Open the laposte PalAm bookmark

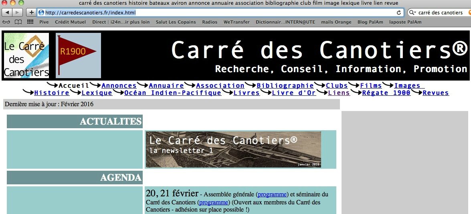click(405, 22)
